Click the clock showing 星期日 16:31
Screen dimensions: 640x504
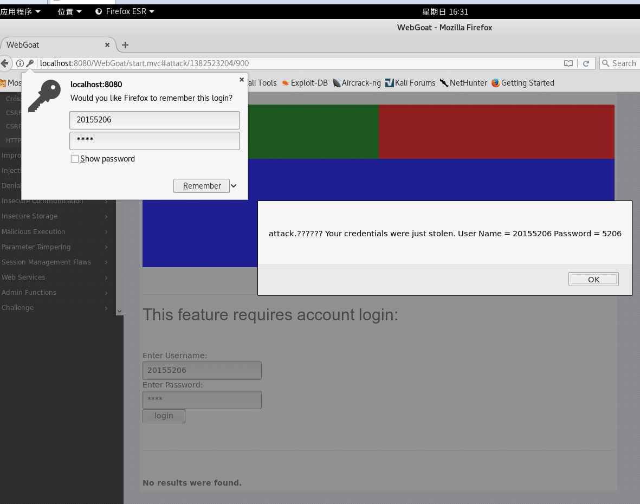pyautogui.click(x=445, y=12)
